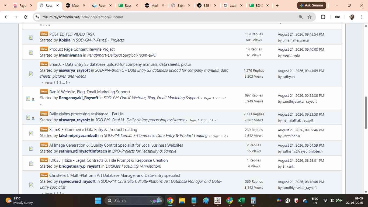
Task: Click the vertical page scrollbar thumb
Action: click(366, 112)
